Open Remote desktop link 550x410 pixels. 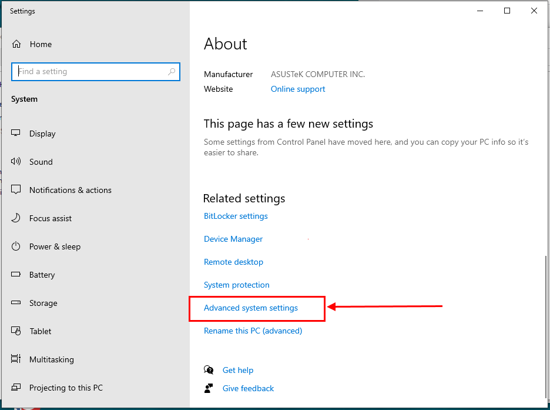point(234,262)
